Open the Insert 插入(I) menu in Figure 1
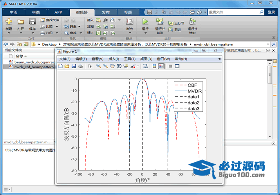This screenshot has height=195, width=280. (x=114, y=59)
